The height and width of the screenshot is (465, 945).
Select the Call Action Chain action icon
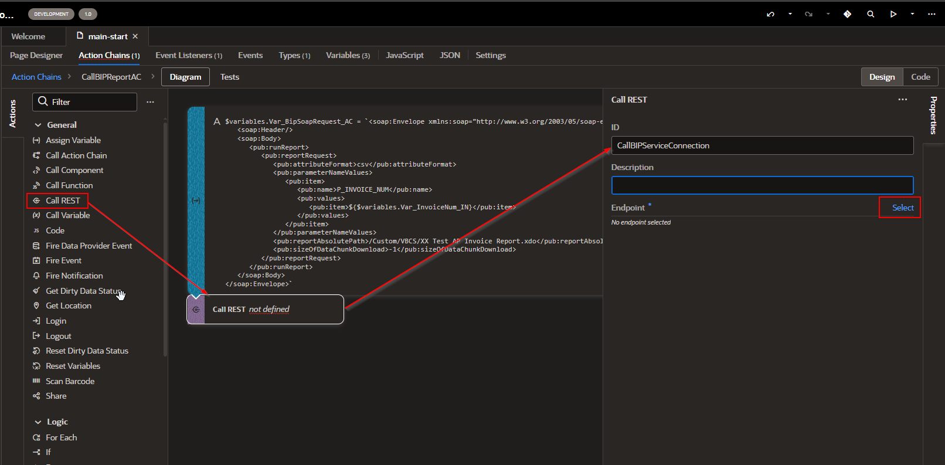click(36, 155)
